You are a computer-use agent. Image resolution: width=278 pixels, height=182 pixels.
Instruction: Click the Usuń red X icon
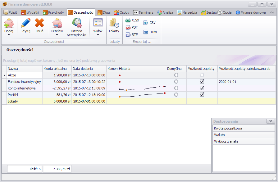[39, 24]
